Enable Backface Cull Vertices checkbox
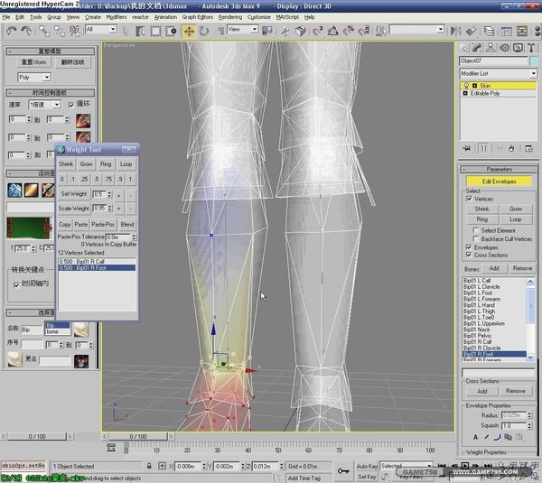Screen dimensions: 542x483 pyautogui.click(x=476, y=238)
